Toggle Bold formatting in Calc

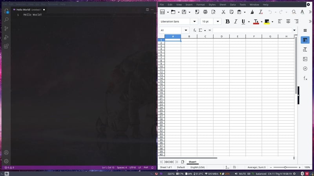click(x=227, y=22)
